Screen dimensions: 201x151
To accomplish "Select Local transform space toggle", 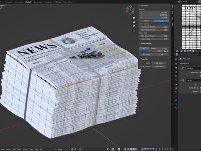I will tap(161, 21).
